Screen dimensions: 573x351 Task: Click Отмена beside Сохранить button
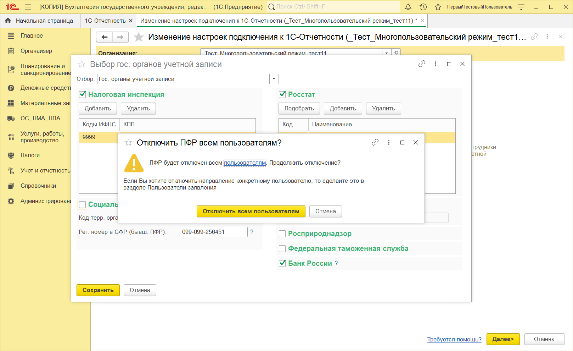(x=140, y=290)
